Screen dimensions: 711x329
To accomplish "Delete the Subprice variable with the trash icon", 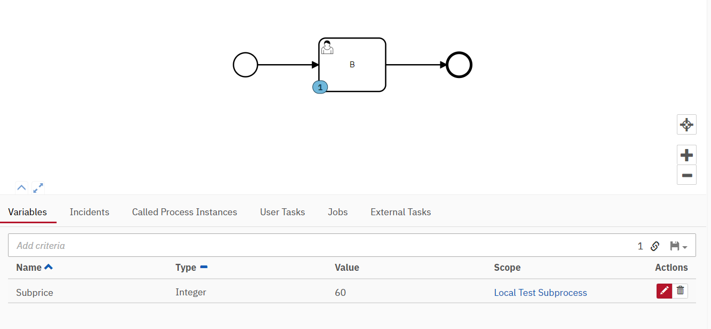I will click(680, 291).
